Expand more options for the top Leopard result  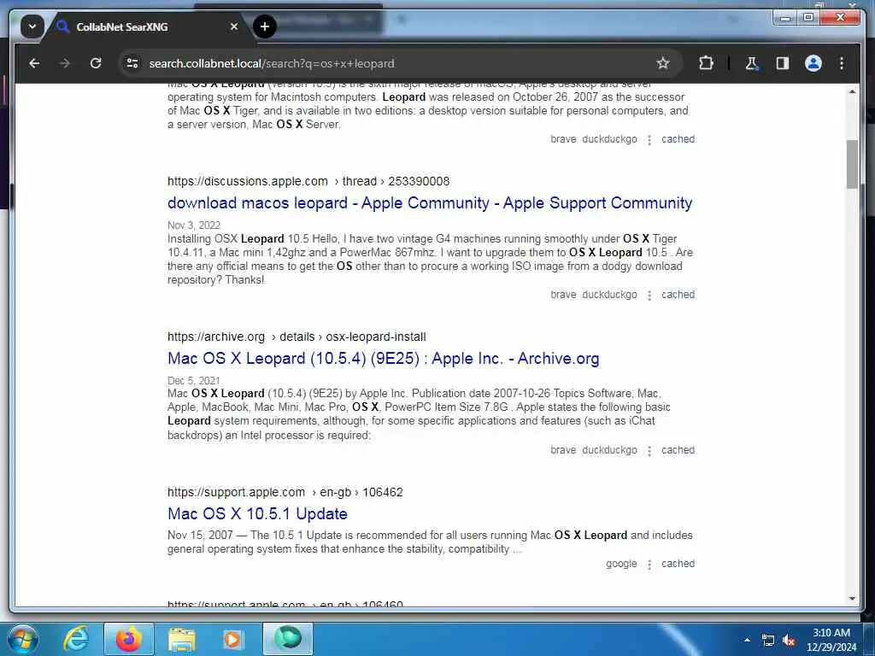pos(649,140)
